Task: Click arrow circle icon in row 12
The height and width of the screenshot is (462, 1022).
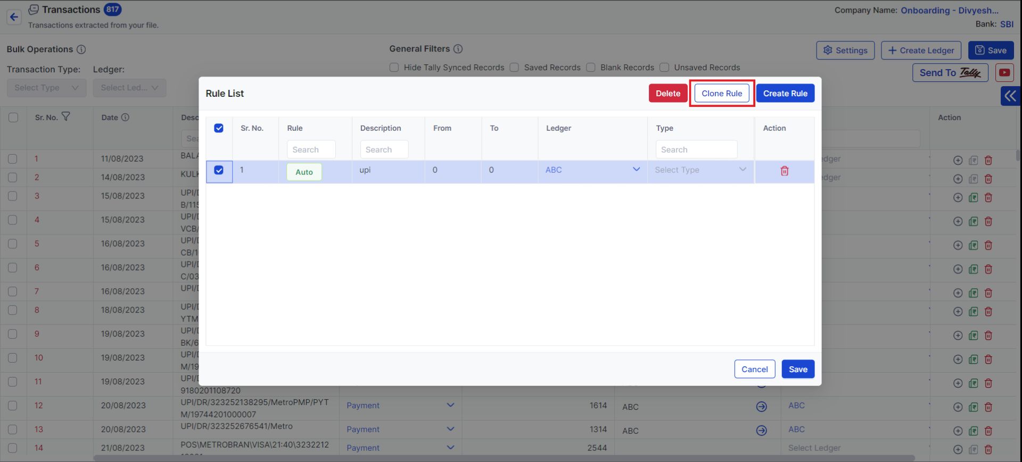Action: (x=762, y=407)
